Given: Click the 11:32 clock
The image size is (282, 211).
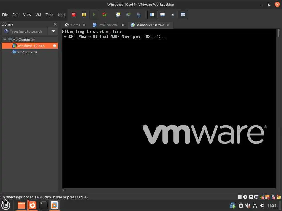Looking at the screenshot, I should (272, 206).
